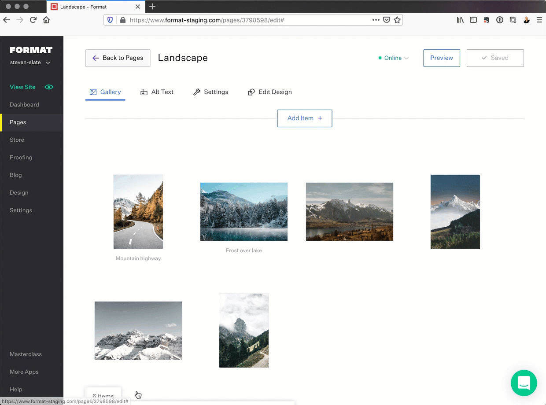Click the browser back arrow
The image size is (546, 405).
[x=7, y=20]
